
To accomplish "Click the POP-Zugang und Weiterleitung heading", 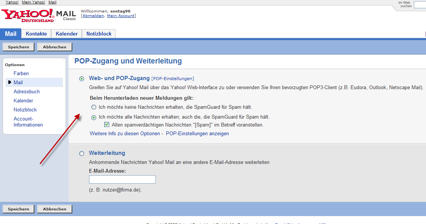I will point(128,61).
